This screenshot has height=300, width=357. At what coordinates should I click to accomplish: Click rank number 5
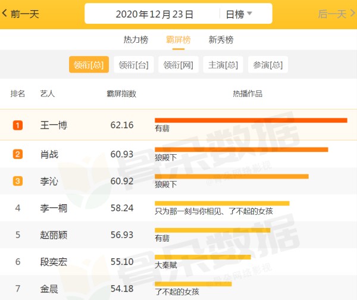coord(18,235)
